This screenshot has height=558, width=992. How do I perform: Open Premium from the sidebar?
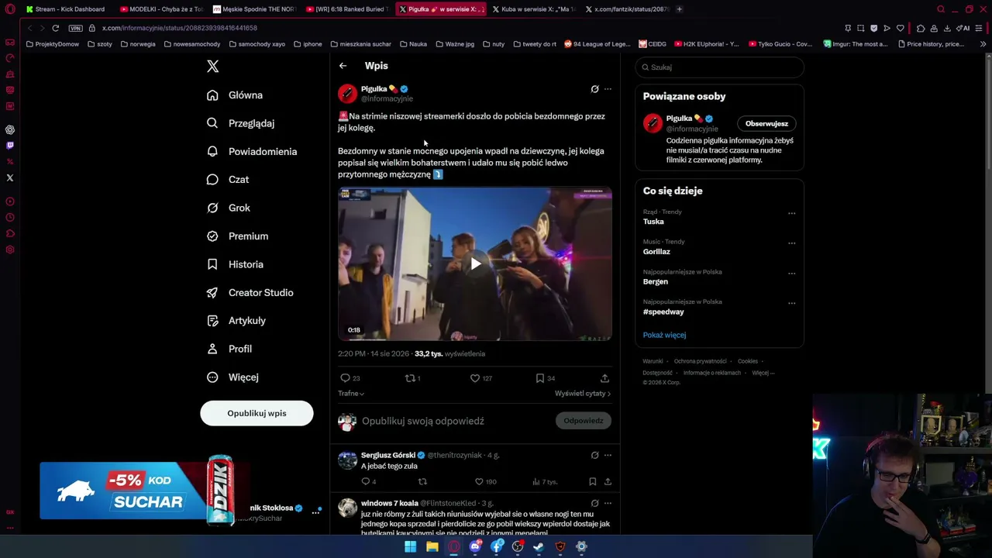[x=237, y=236]
